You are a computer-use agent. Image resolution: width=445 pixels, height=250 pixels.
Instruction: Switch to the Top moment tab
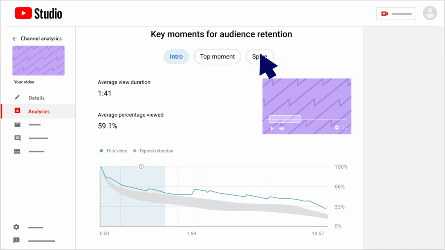(217, 56)
